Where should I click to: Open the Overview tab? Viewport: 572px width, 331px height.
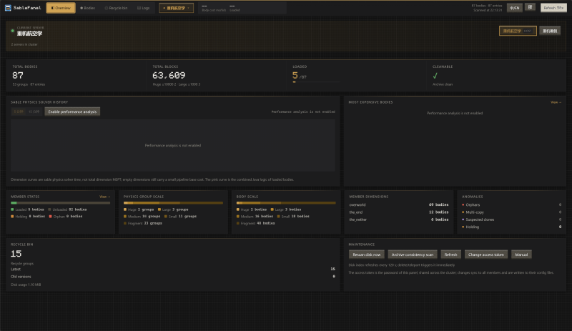pos(61,8)
